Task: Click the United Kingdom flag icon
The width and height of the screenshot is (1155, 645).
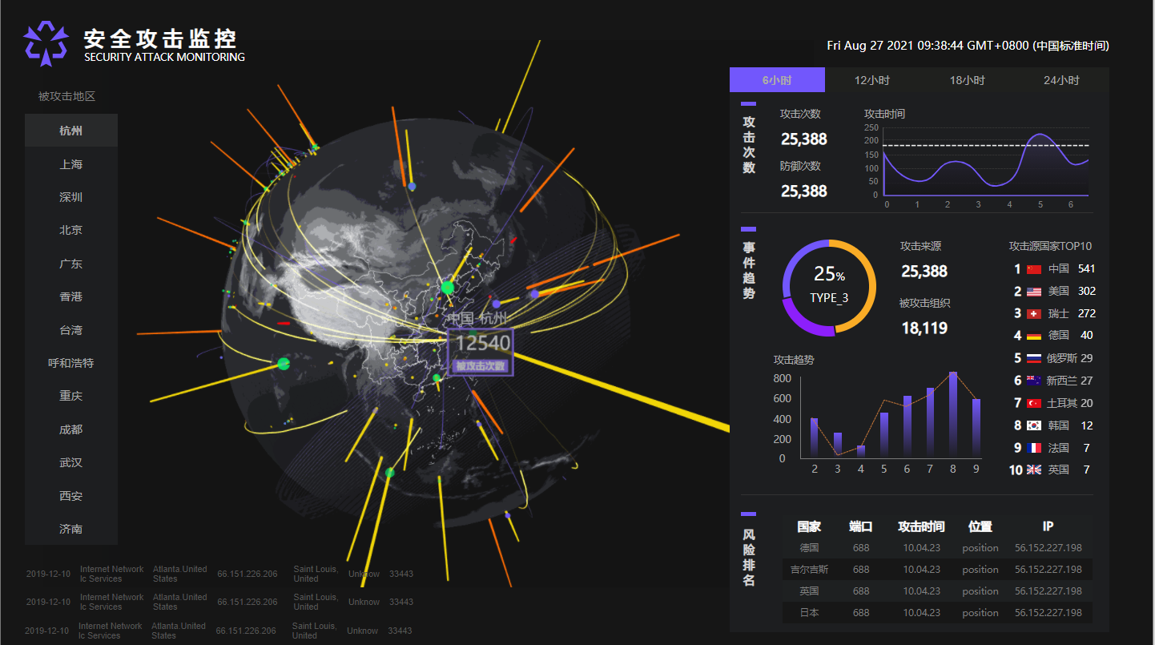Action: [x=1034, y=470]
